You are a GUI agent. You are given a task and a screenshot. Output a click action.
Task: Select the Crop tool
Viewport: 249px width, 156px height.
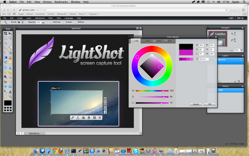pos(6,33)
